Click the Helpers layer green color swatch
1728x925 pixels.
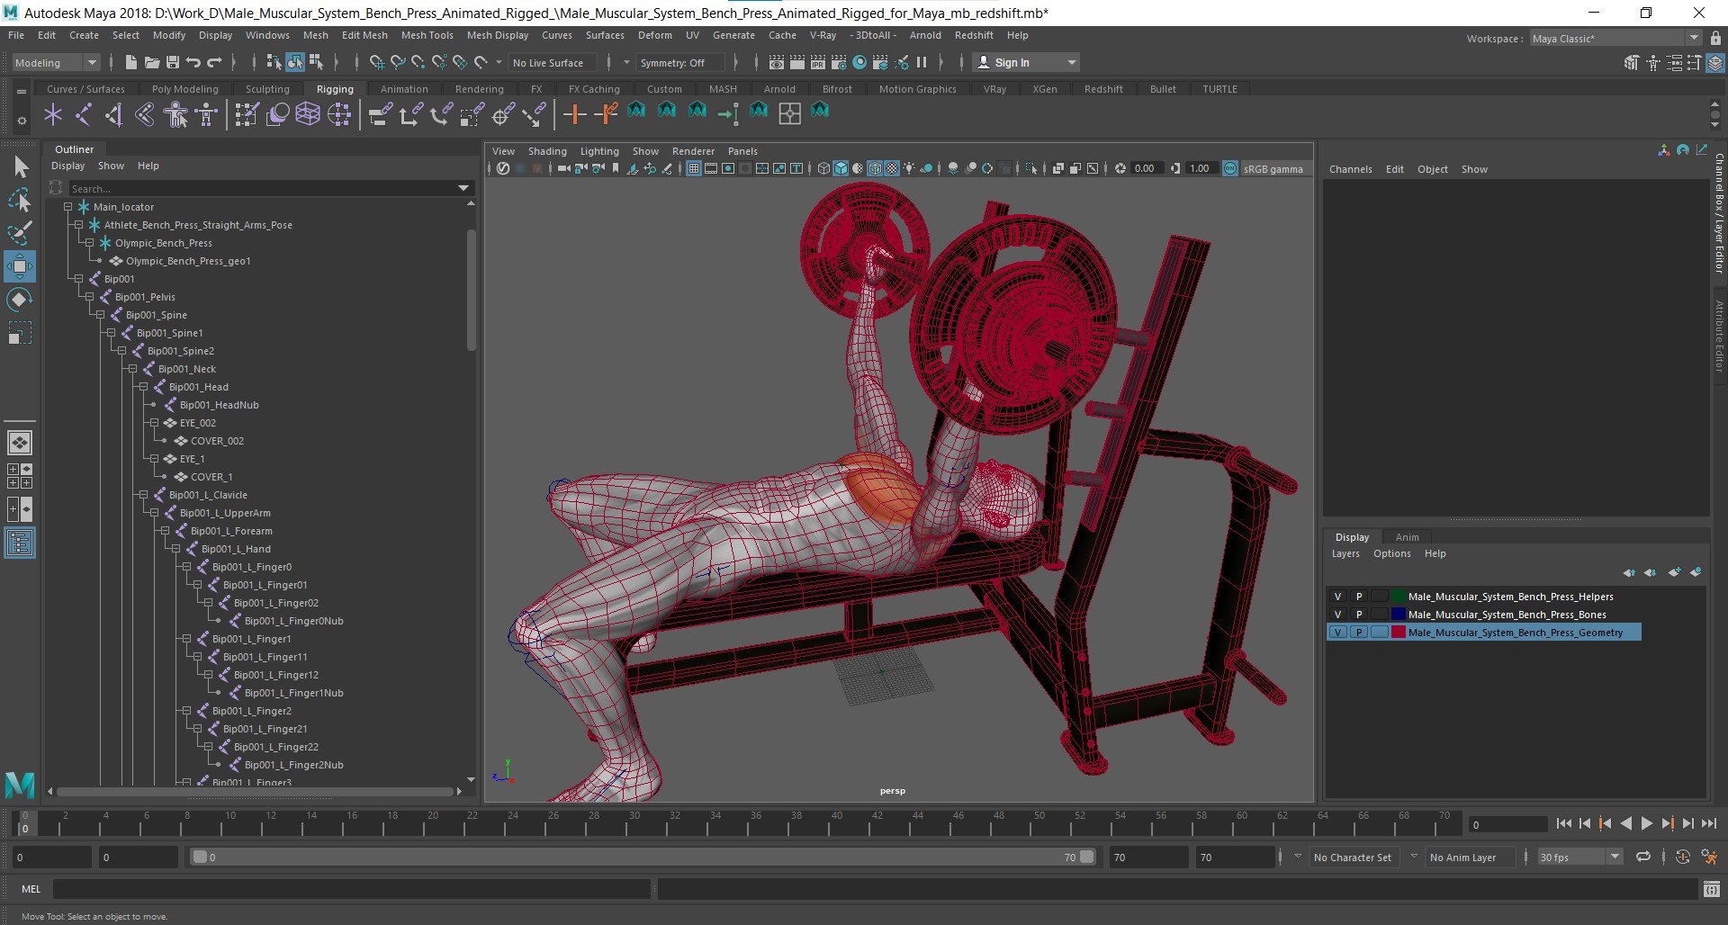point(1399,597)
